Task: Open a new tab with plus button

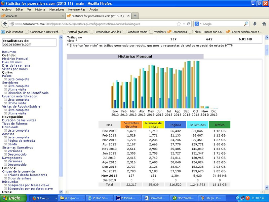Action: pyautogui.click(x=135, y=16)
